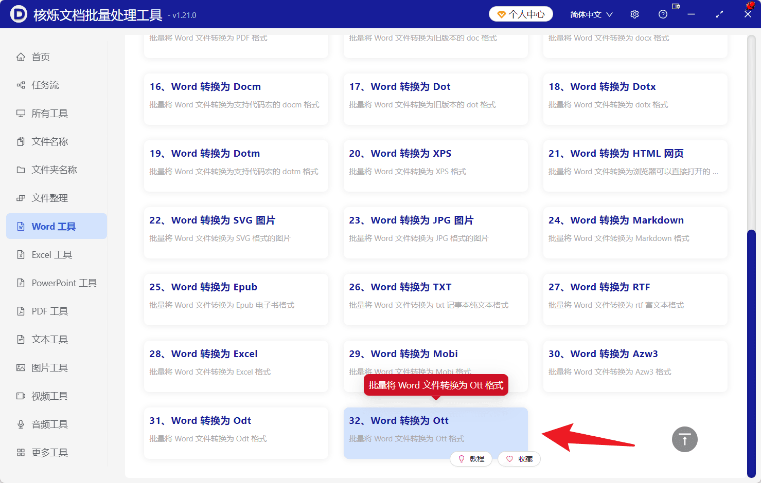Click the notification icon above minimize
The image size is (761, 483).
pyautogui.click(x=676, y=6)
